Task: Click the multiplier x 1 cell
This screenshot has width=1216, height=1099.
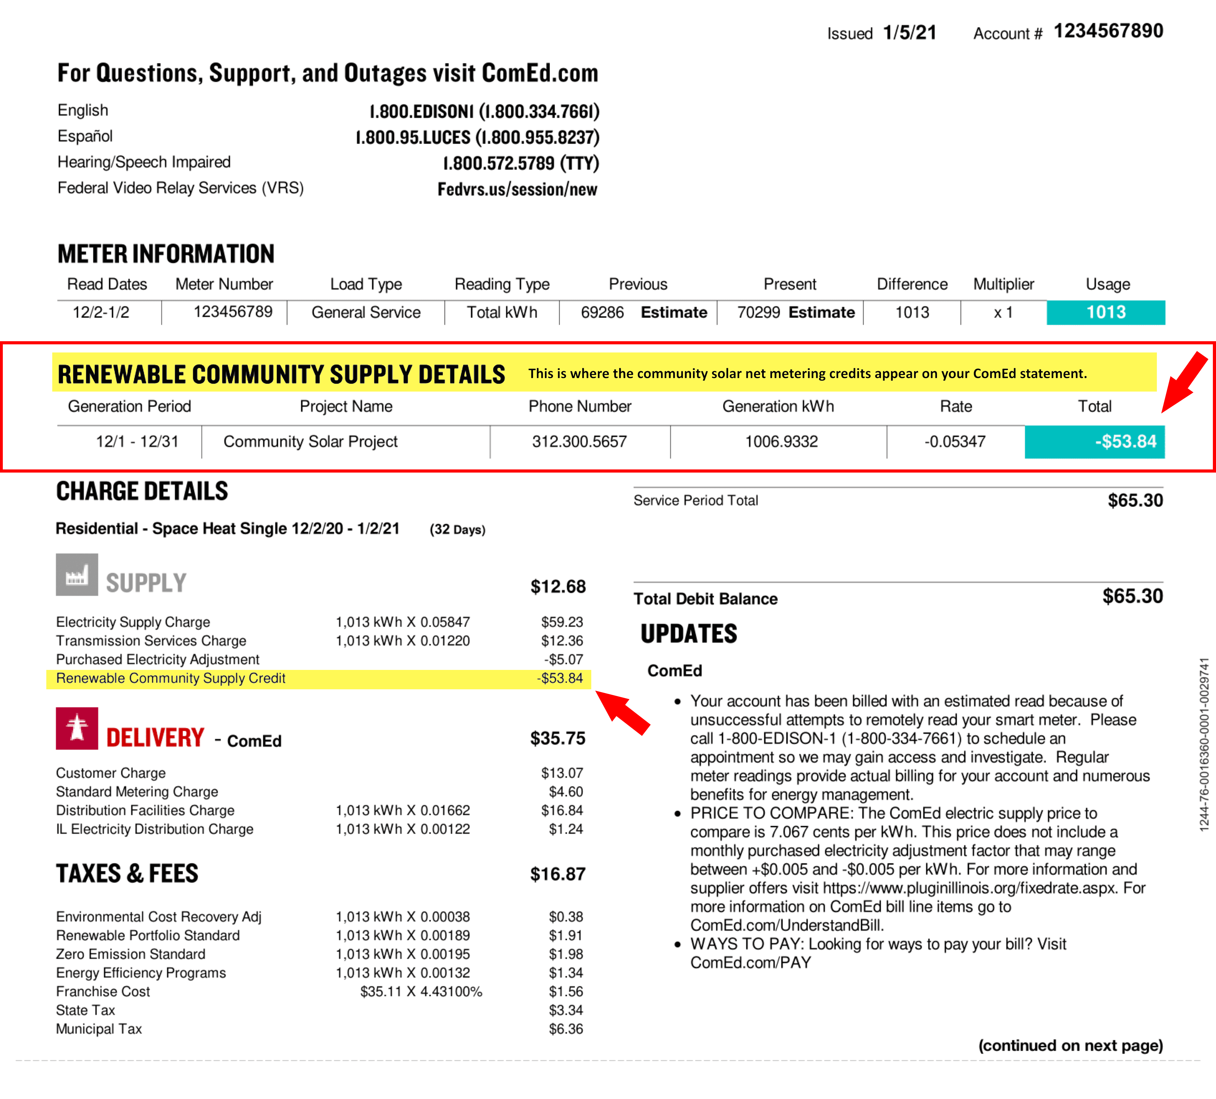Action: click(x=1003, y=312)
